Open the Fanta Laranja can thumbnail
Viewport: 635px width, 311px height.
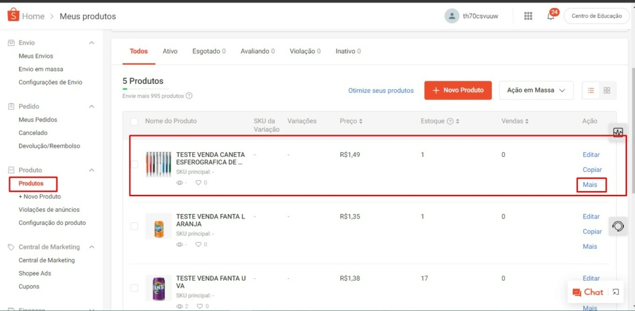(x=159, y=226)
